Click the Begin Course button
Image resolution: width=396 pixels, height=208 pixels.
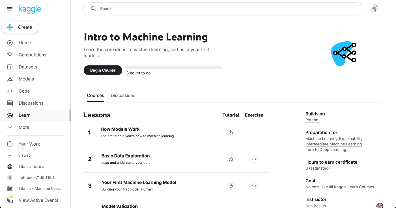click(103, 70)
